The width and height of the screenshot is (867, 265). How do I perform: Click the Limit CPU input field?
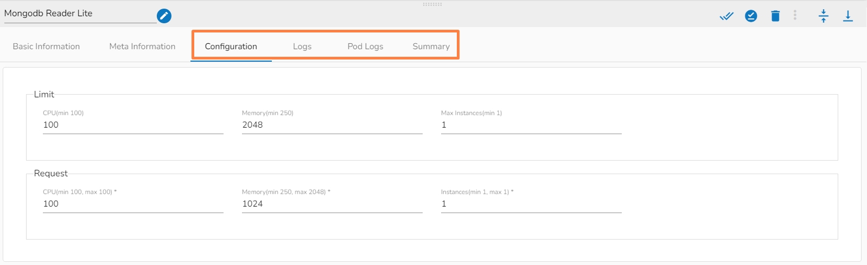click(x=133, y=125)
